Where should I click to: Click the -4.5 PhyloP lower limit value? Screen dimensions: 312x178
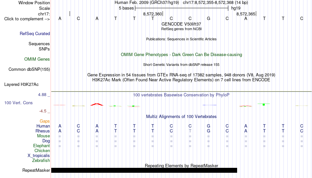pyautogui.click(x=43, y=111)
